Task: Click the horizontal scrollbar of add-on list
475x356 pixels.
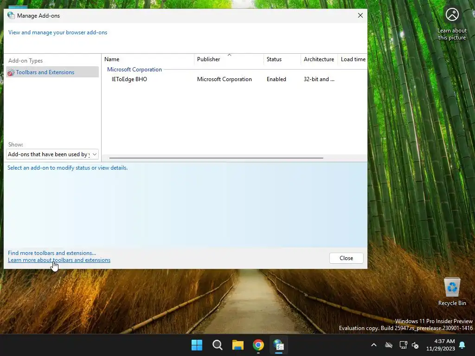Action: click(216, 158)
